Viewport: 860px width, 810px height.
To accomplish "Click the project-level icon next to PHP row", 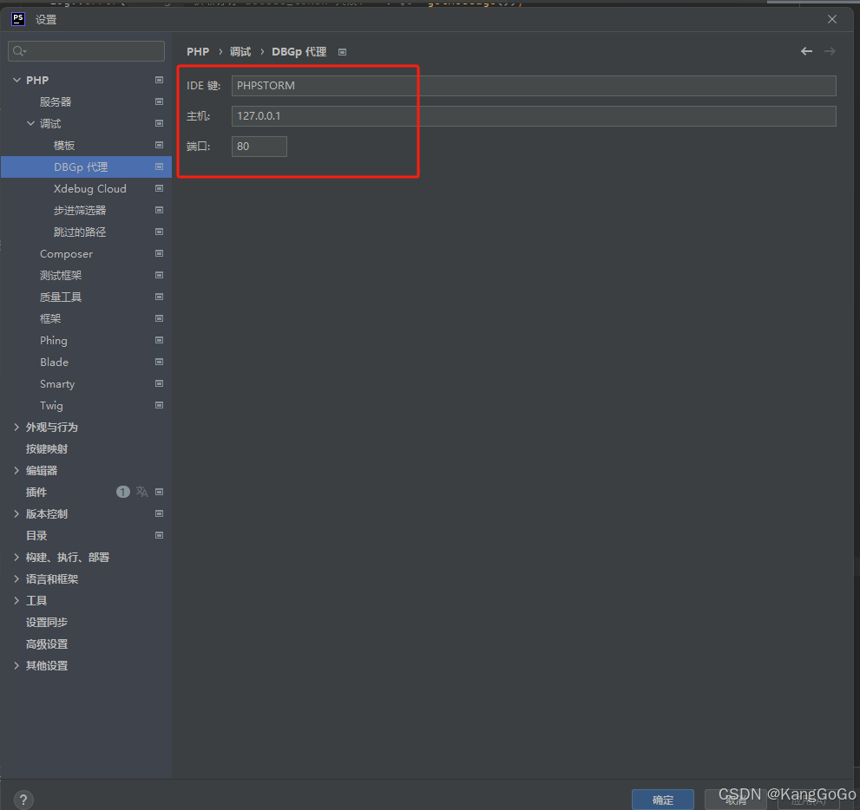I will [x=159, y=80].
